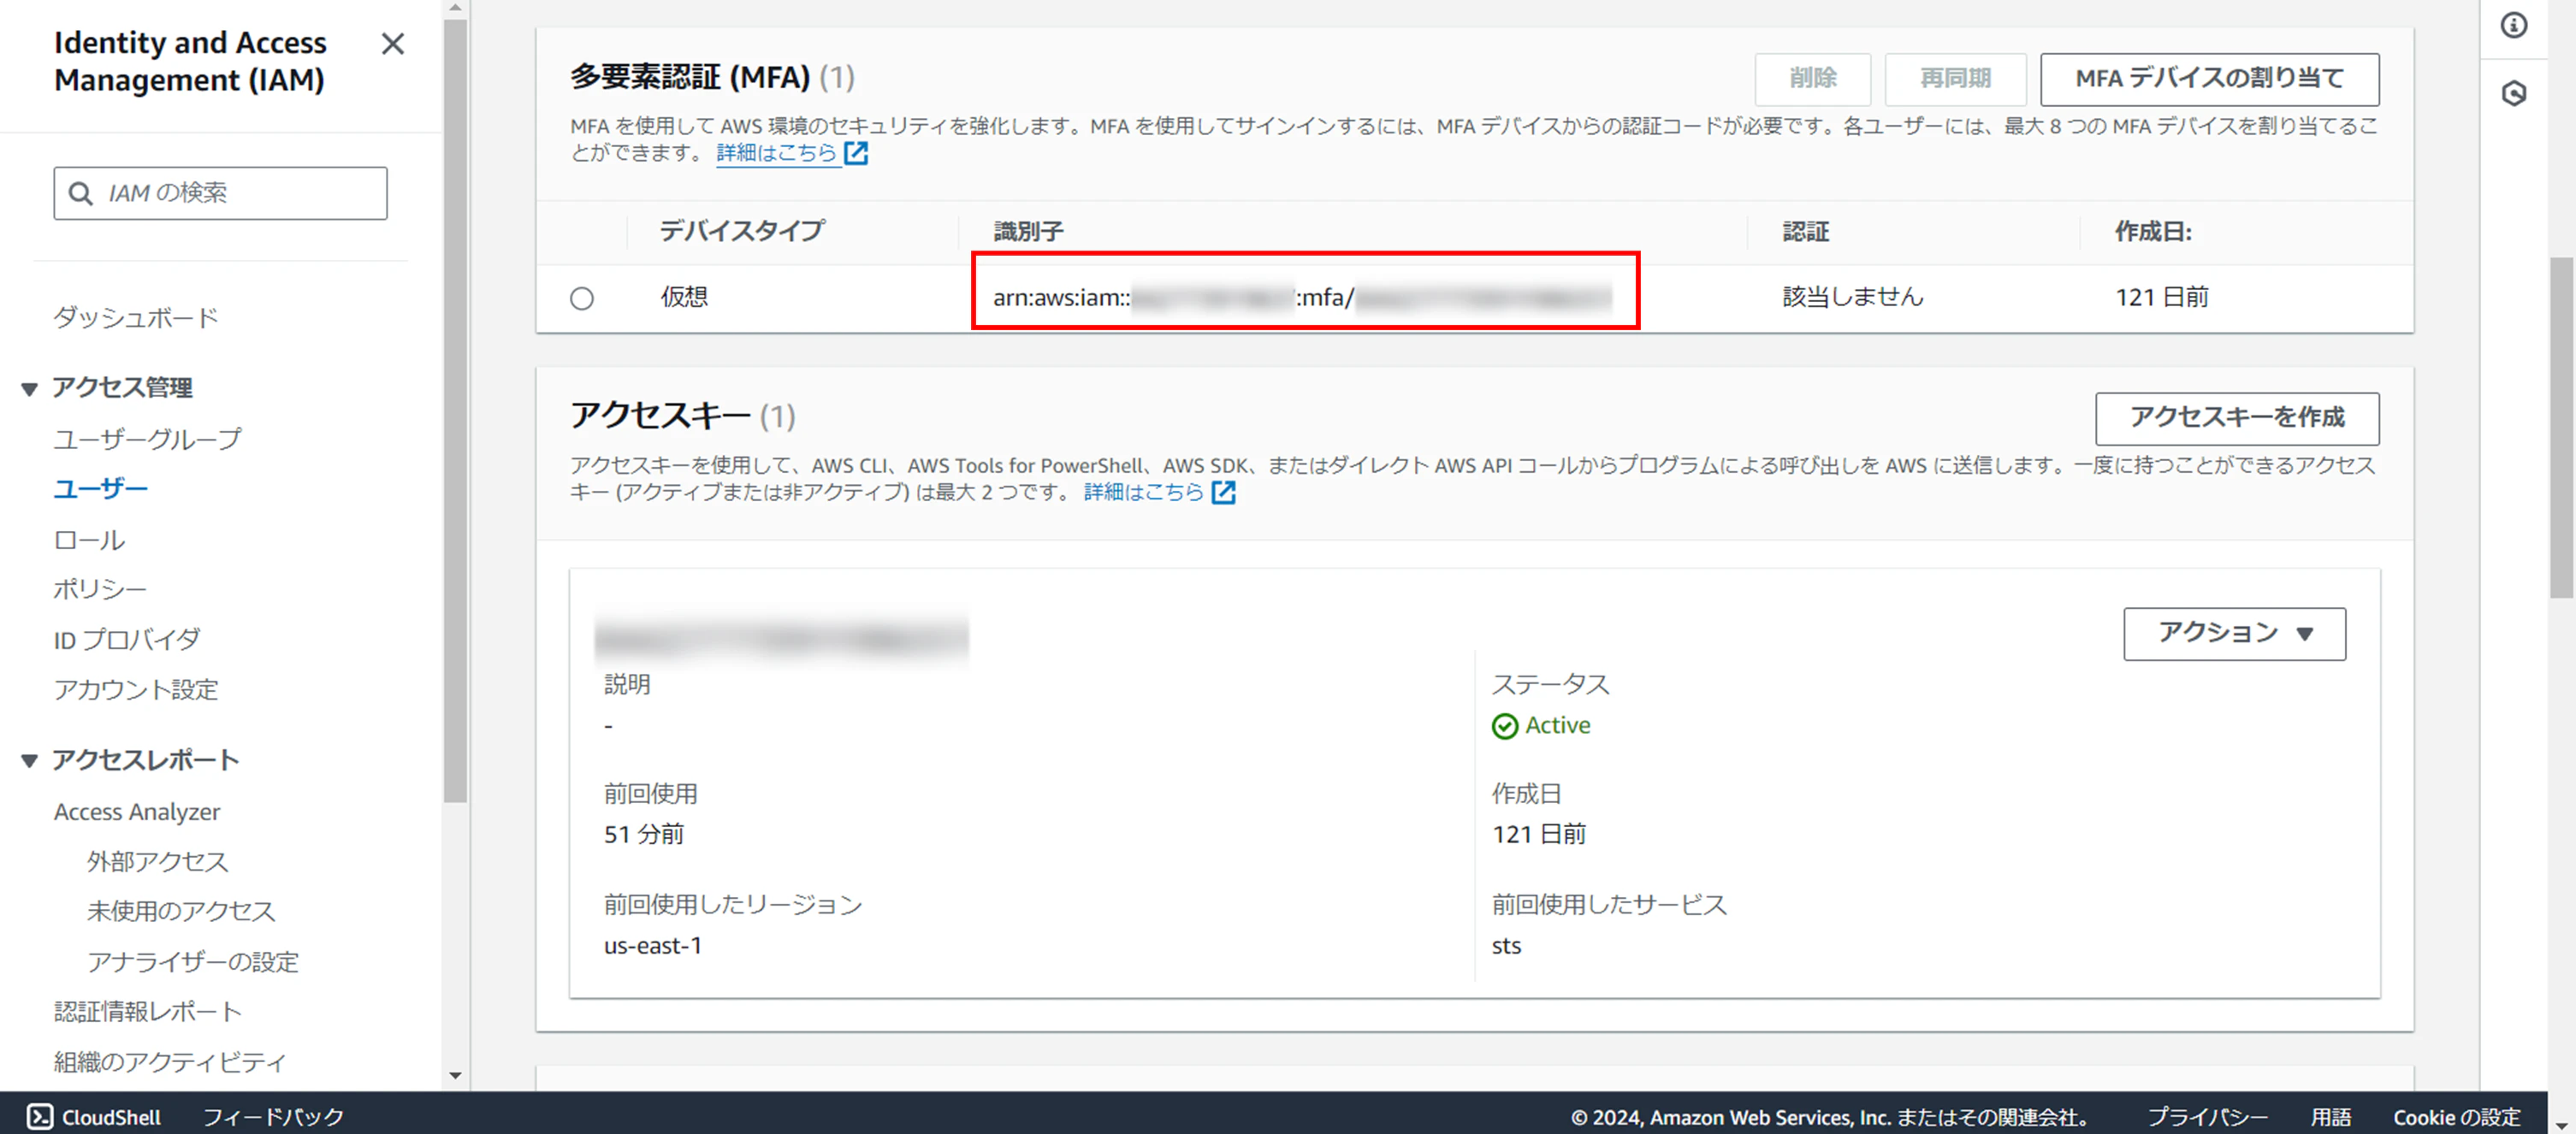This screenshot has height=1134, width=2576.
Task: Go to ダッシュボード
Action: (135, 318)
